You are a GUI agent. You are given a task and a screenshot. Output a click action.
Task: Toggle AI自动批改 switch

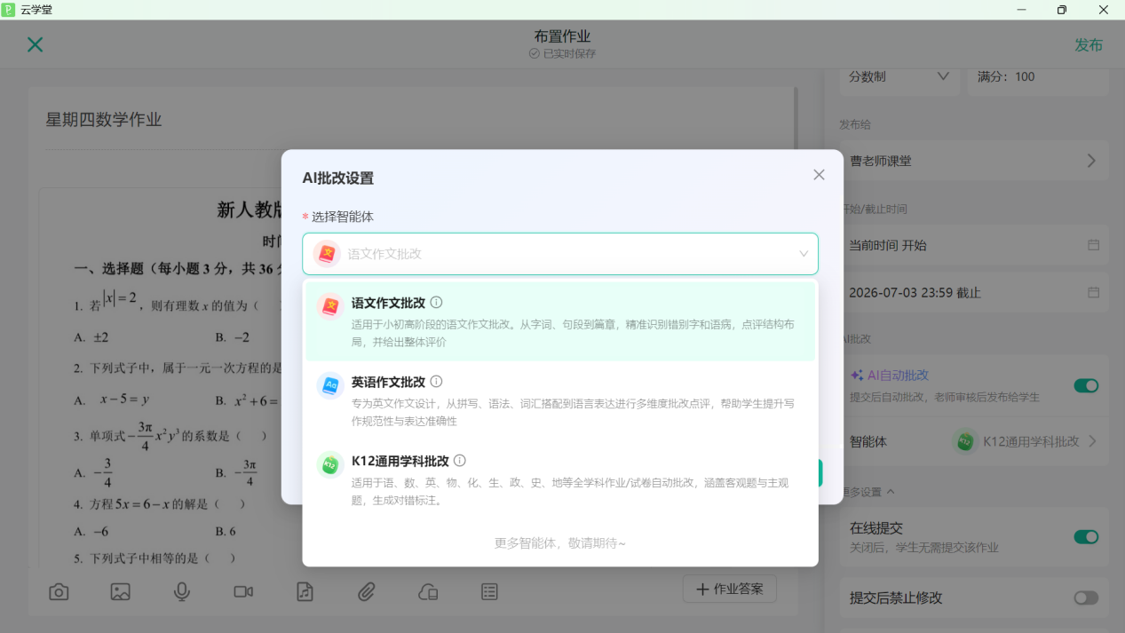1086,385
